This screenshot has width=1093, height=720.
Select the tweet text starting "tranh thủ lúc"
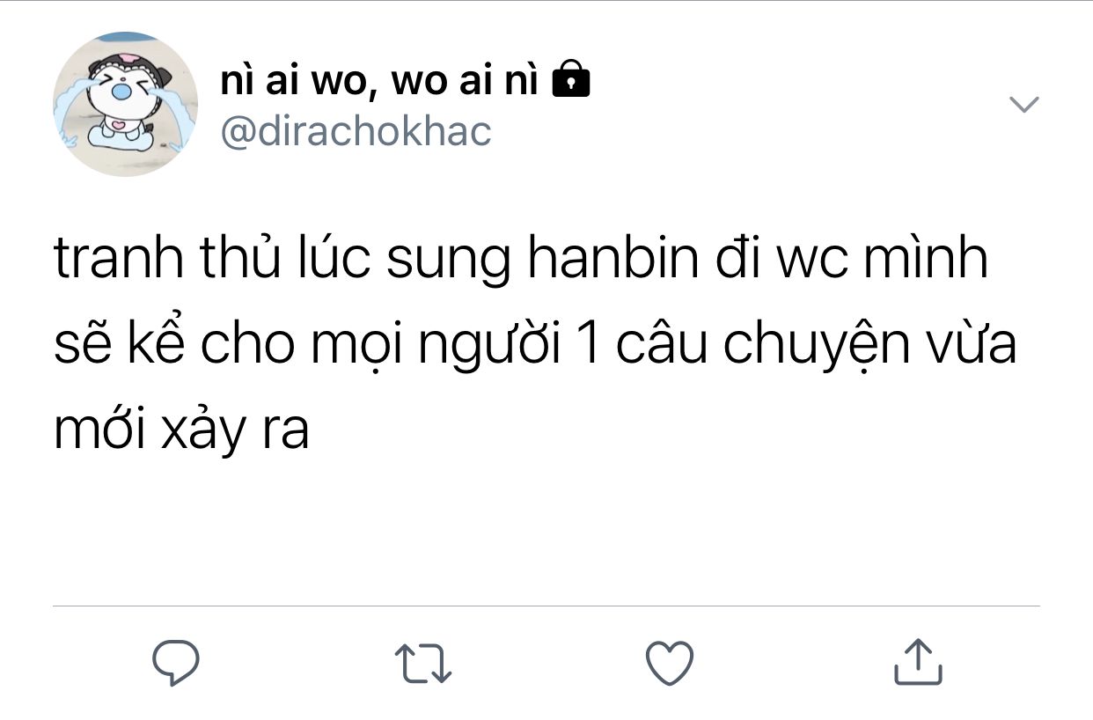(x=536, y=346)
